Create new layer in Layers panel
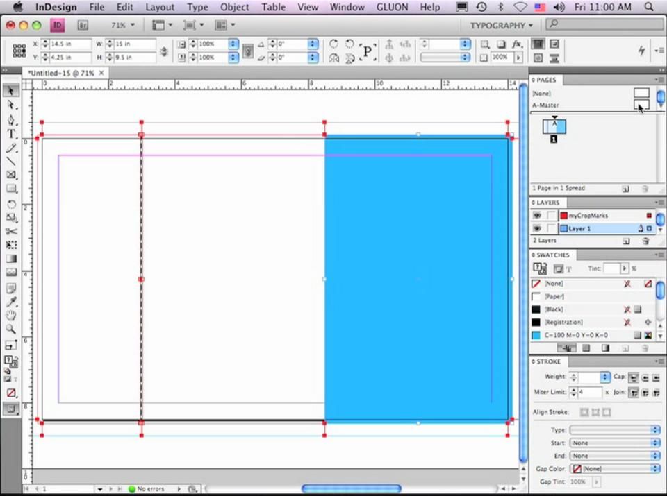This screenshot has width=667, height=496. point(626,241)
